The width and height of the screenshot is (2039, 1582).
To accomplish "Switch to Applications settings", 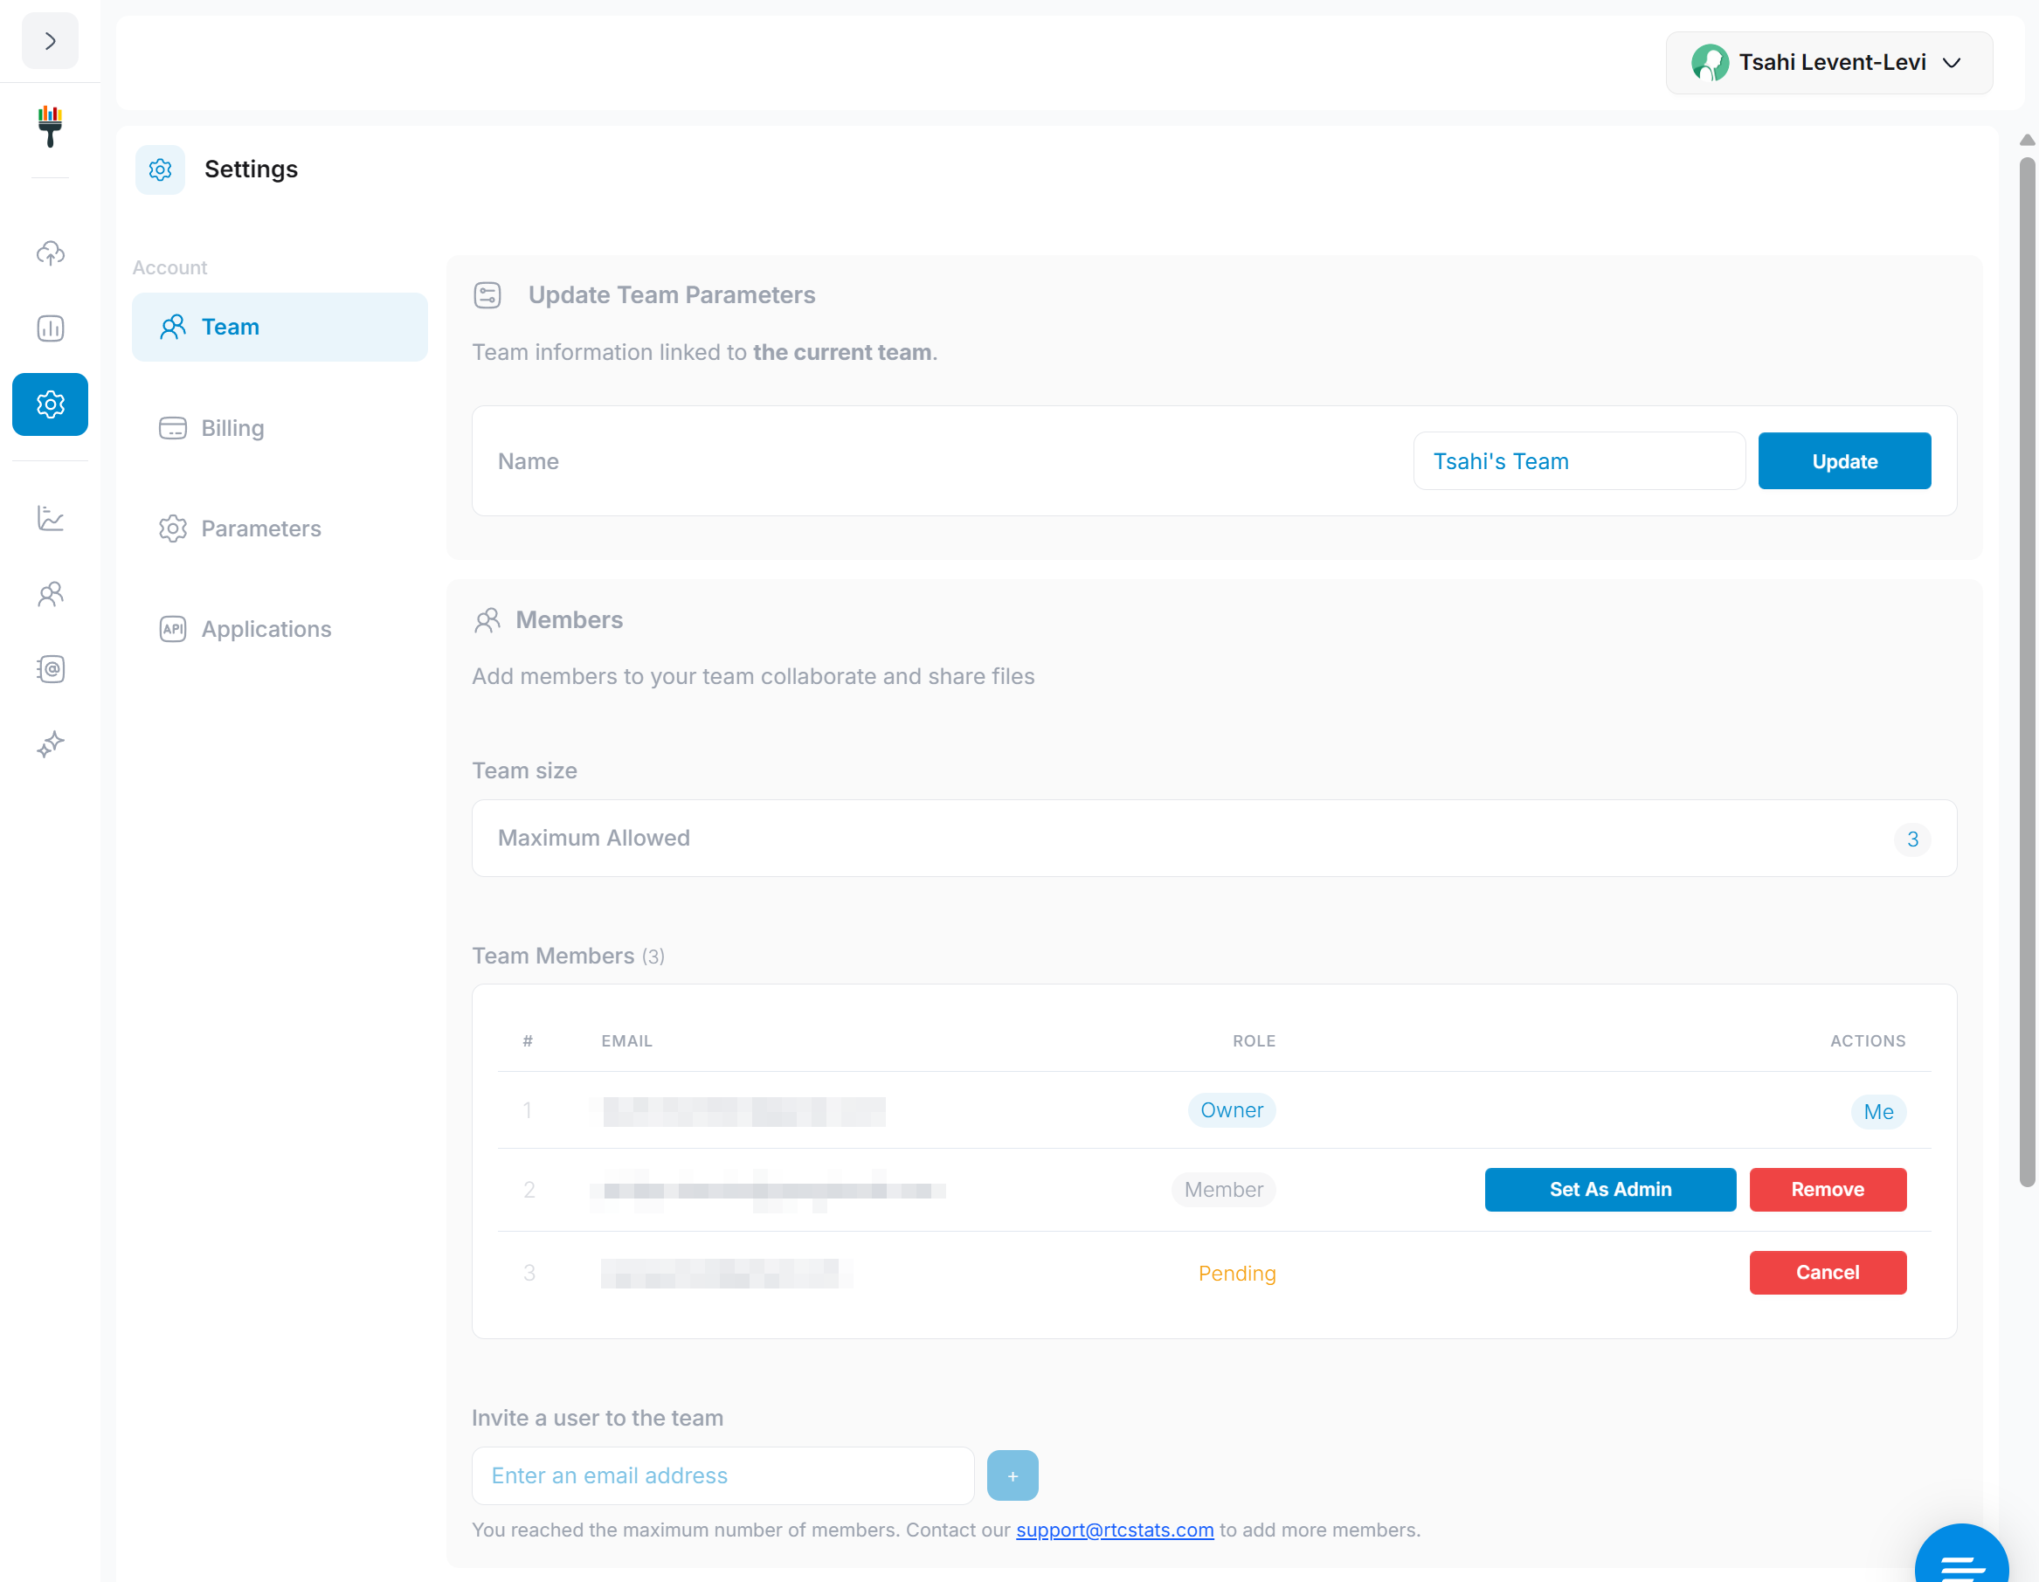I will 266,629.
